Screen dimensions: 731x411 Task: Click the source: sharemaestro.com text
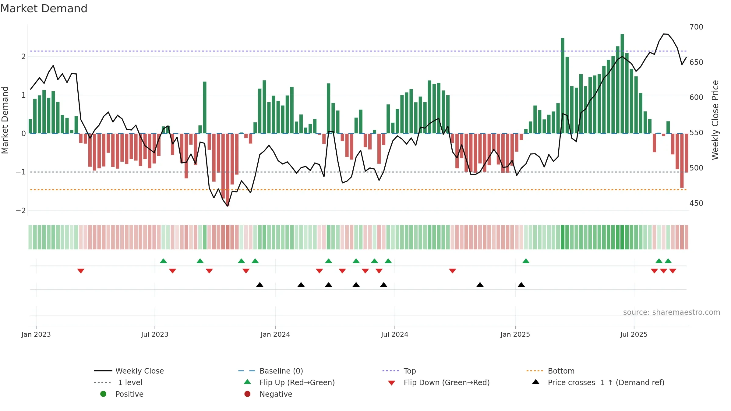(x=672, y=312)
